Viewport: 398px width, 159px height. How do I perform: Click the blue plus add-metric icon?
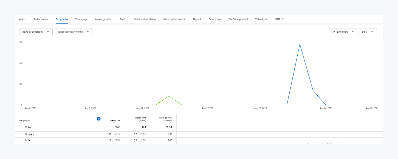(99, 119)
